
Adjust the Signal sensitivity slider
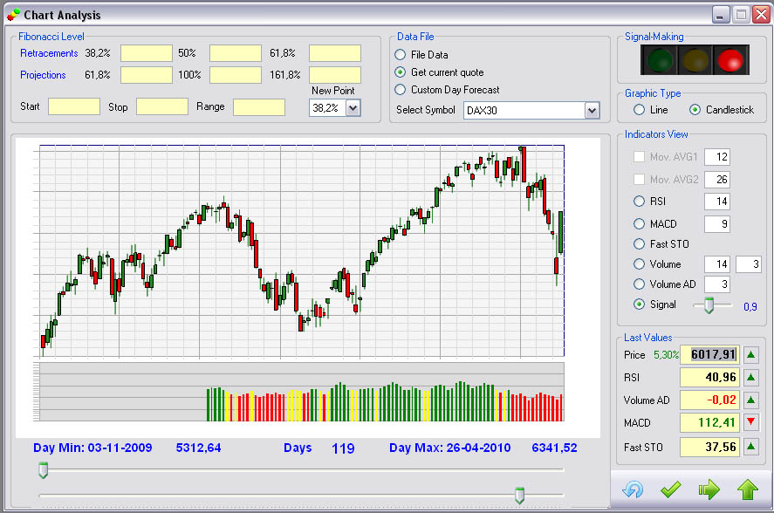tap(709, 305)
